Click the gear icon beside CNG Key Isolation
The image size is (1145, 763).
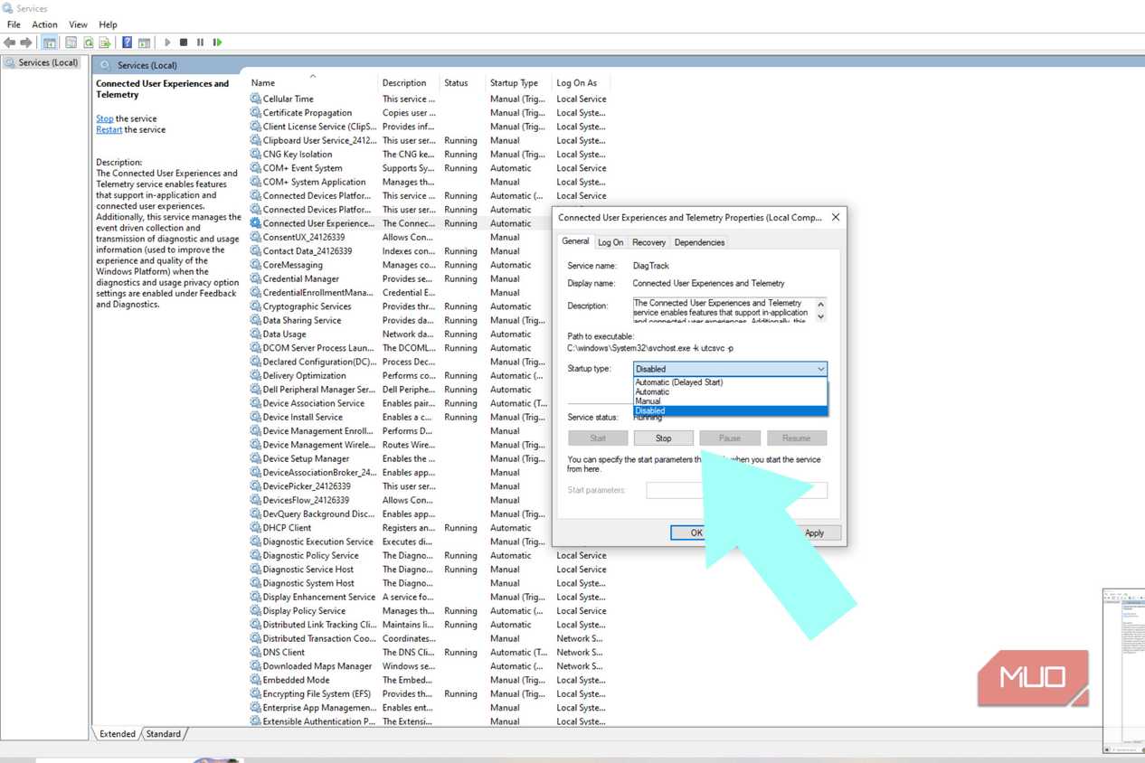(x=256, y=155)
